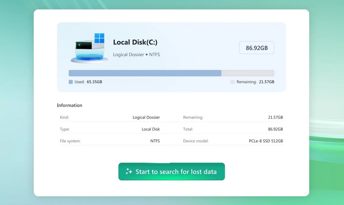Select the Kind value Logical Dossier
This screenshot has height=205, width=344.
click(x=146, y=117)
